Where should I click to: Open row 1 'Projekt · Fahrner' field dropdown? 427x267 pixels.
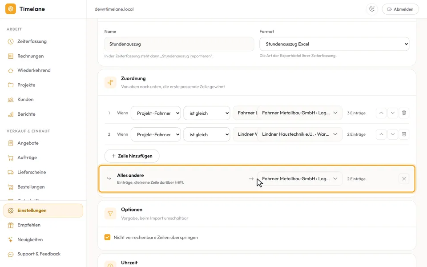156,113
